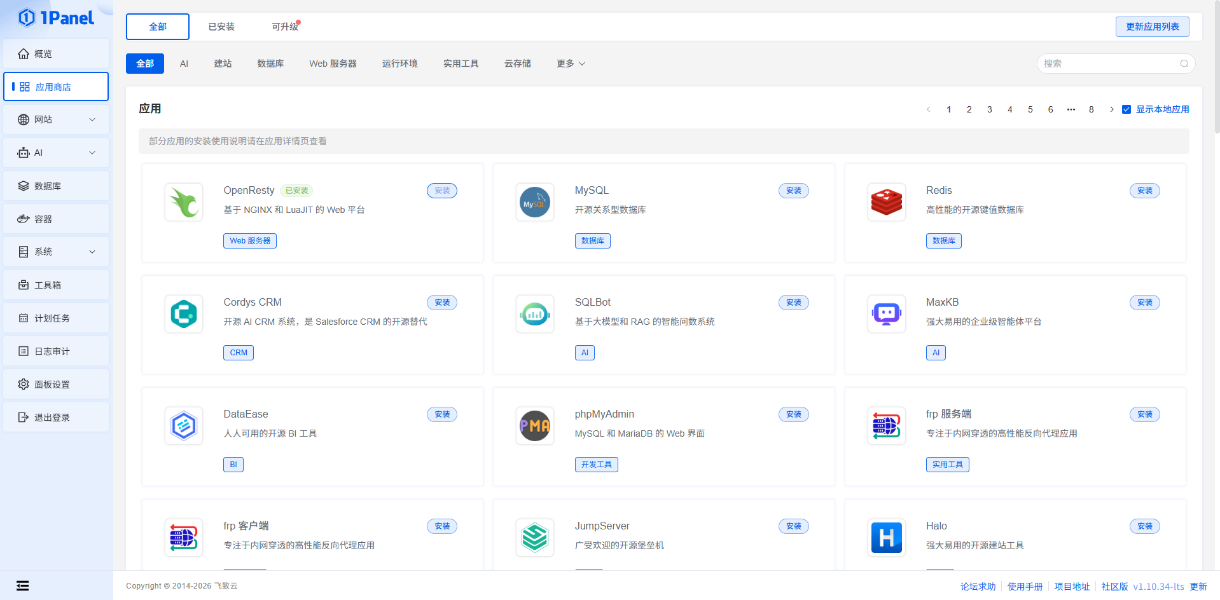Screen dimensions: 1220x600
Task: Collapse sidebar using bottom menu icon
Action: coord(23,585)
